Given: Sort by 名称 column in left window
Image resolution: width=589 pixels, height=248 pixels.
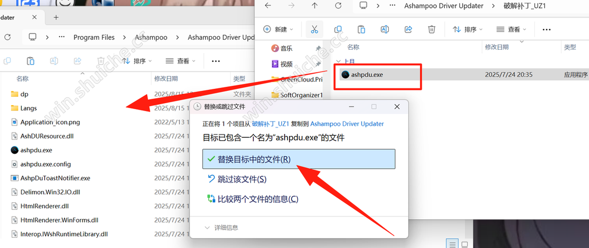Looking at the screenshot, I should pos(22,78).
